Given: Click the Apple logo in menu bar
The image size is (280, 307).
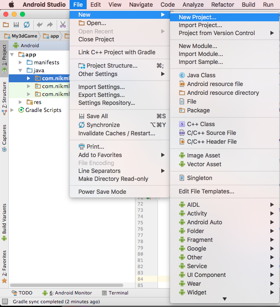Looking at the screenshot, I should (11, 4).
